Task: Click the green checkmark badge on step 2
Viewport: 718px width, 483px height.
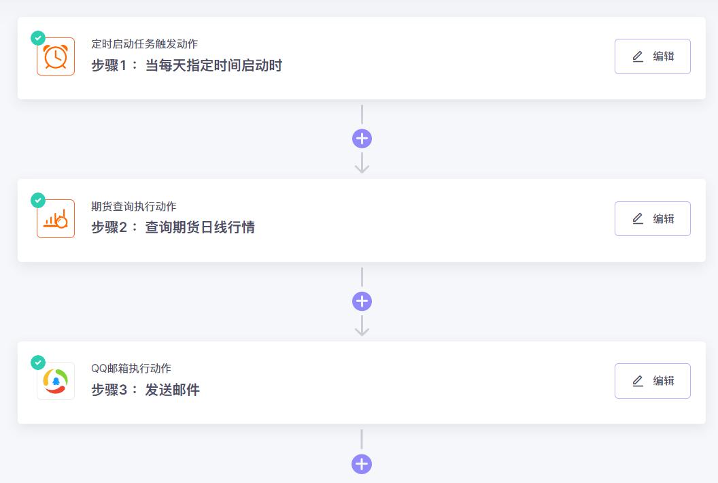Action: pos(37,200)
